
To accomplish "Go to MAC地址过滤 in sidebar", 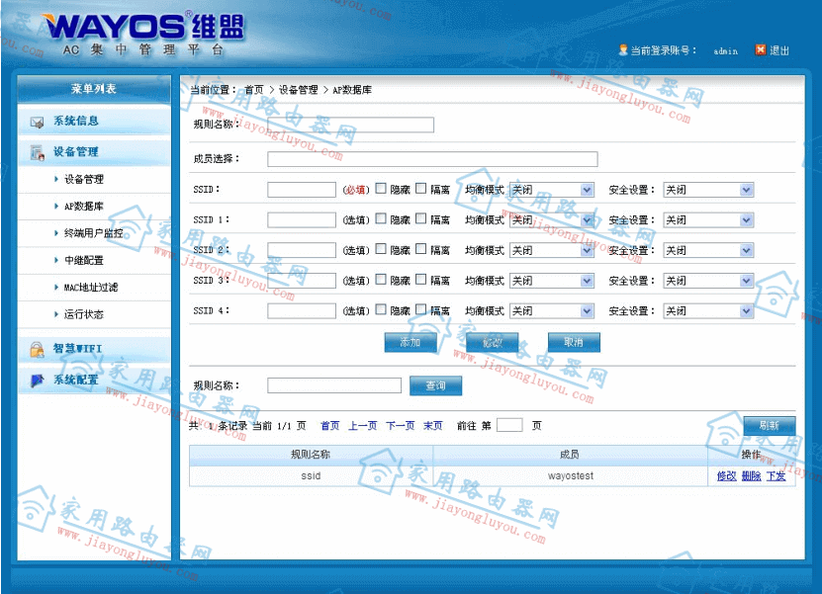I will [x=90, y=288].
